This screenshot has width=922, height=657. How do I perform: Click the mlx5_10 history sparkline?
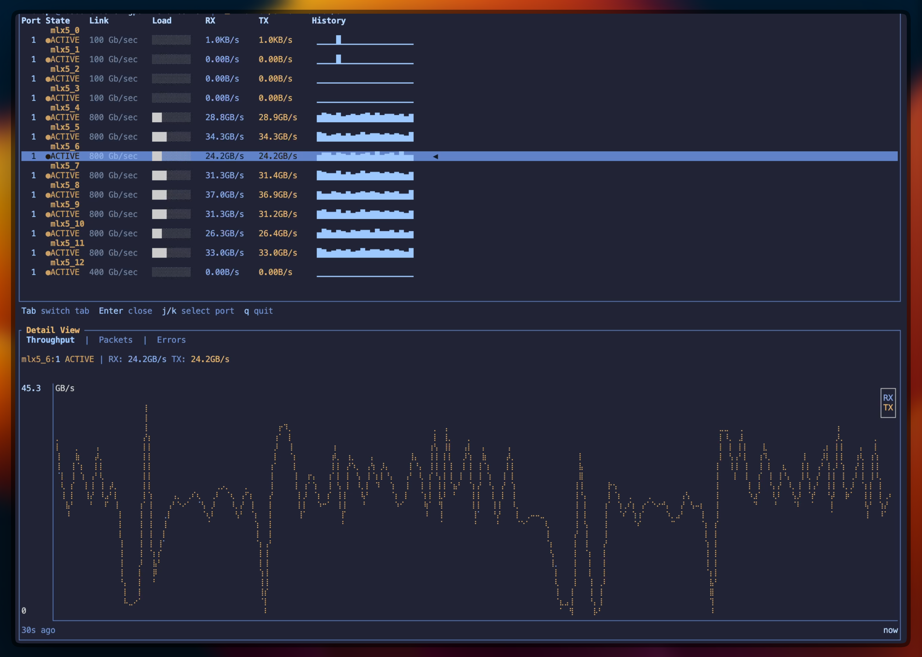coord(365,233)
